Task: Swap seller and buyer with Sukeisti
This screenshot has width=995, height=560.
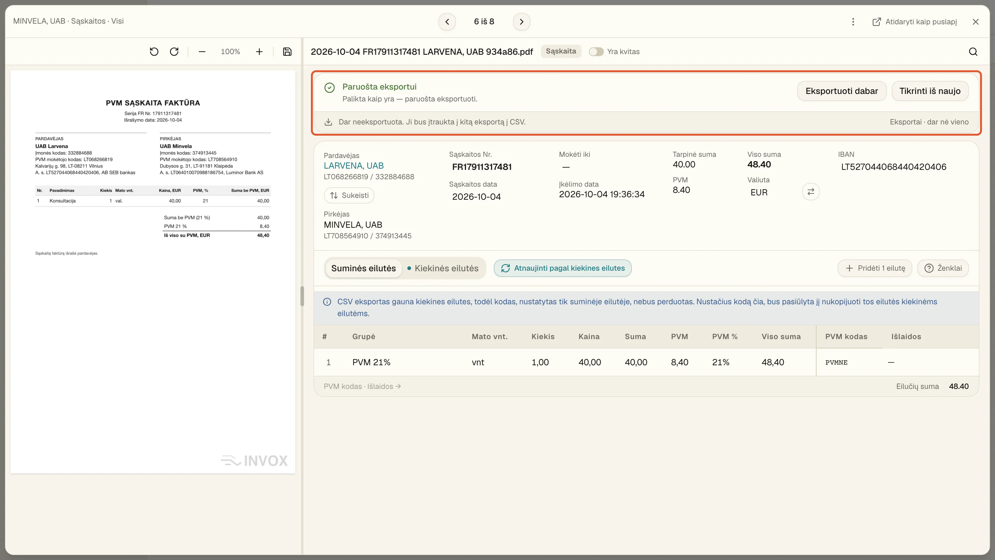Action: (349, 196)
